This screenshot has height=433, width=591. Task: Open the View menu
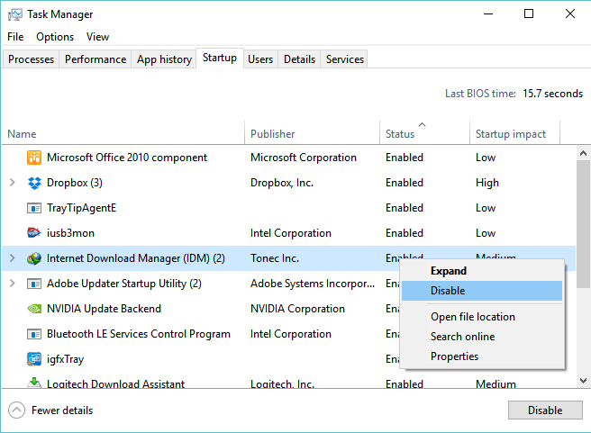[97, 37]
